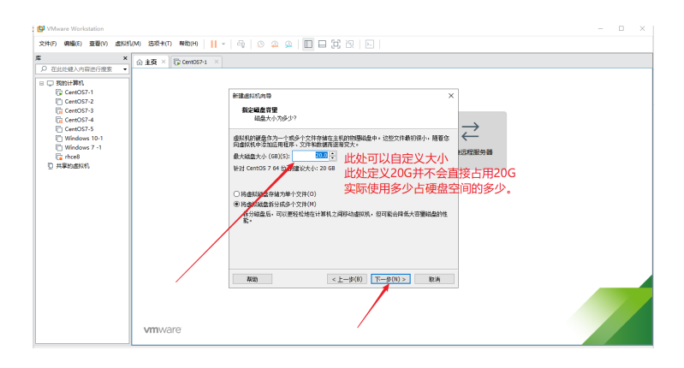Close the 库 library panel
The image size is (684, 368).
click(125, 58)
